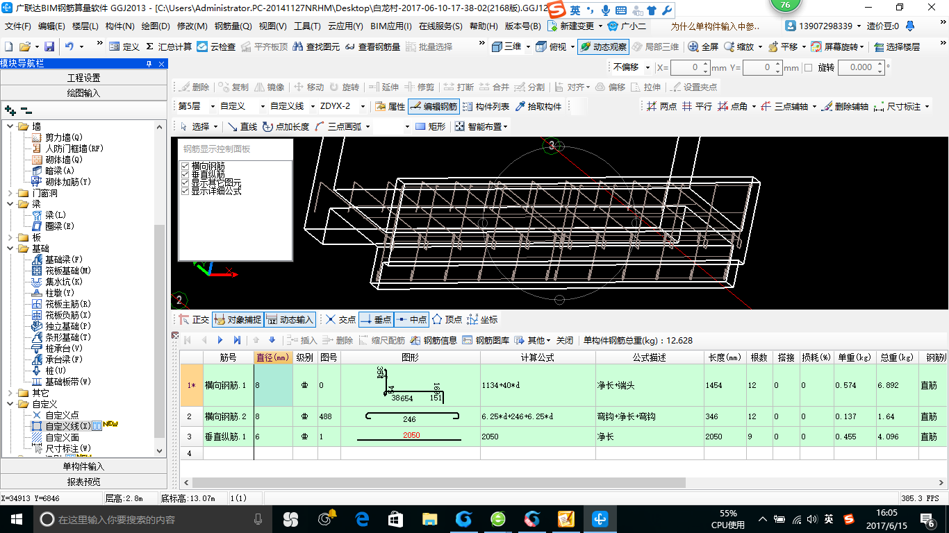Click 缩尺配筋 scaled reinforcement tool
Viewport: 949px width, 533px height.
[x=382, y=340]
